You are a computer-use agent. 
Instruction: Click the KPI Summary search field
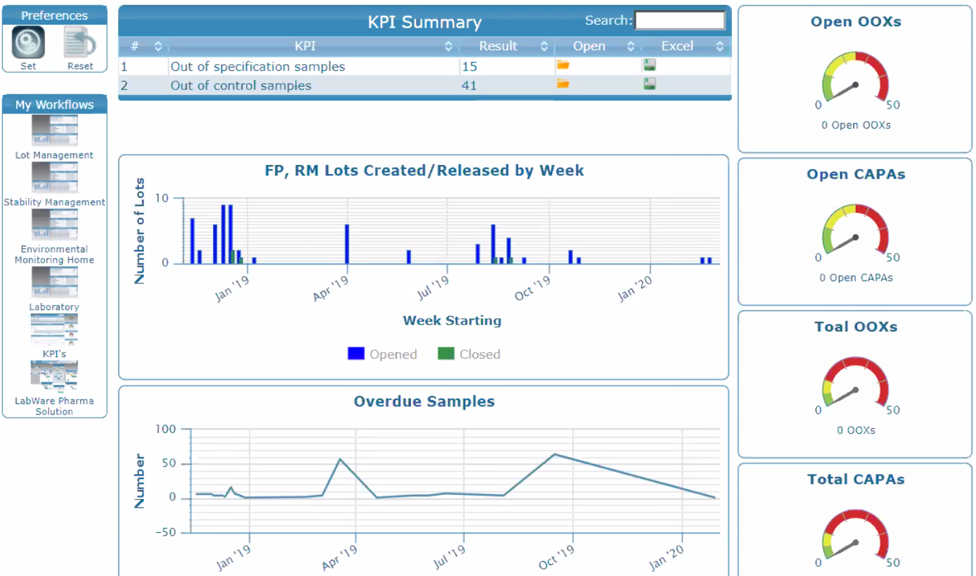[x=679, y=21]
